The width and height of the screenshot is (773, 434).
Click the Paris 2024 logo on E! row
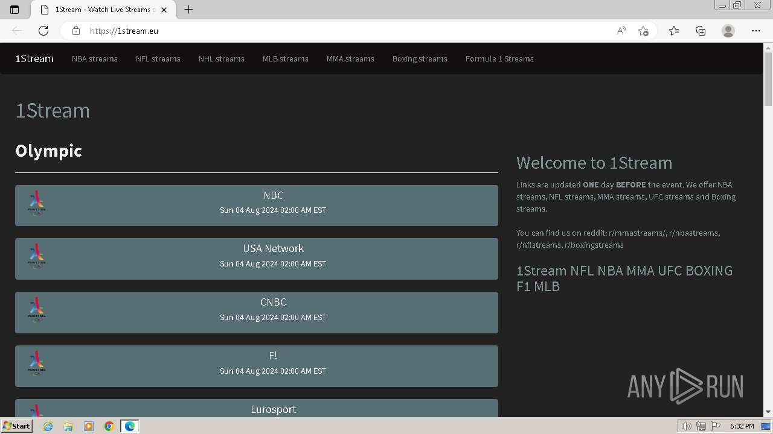point(37,363)
